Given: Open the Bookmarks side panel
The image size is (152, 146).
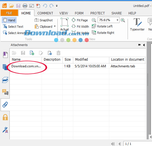Looking at the screenshot, I should 5,55.
